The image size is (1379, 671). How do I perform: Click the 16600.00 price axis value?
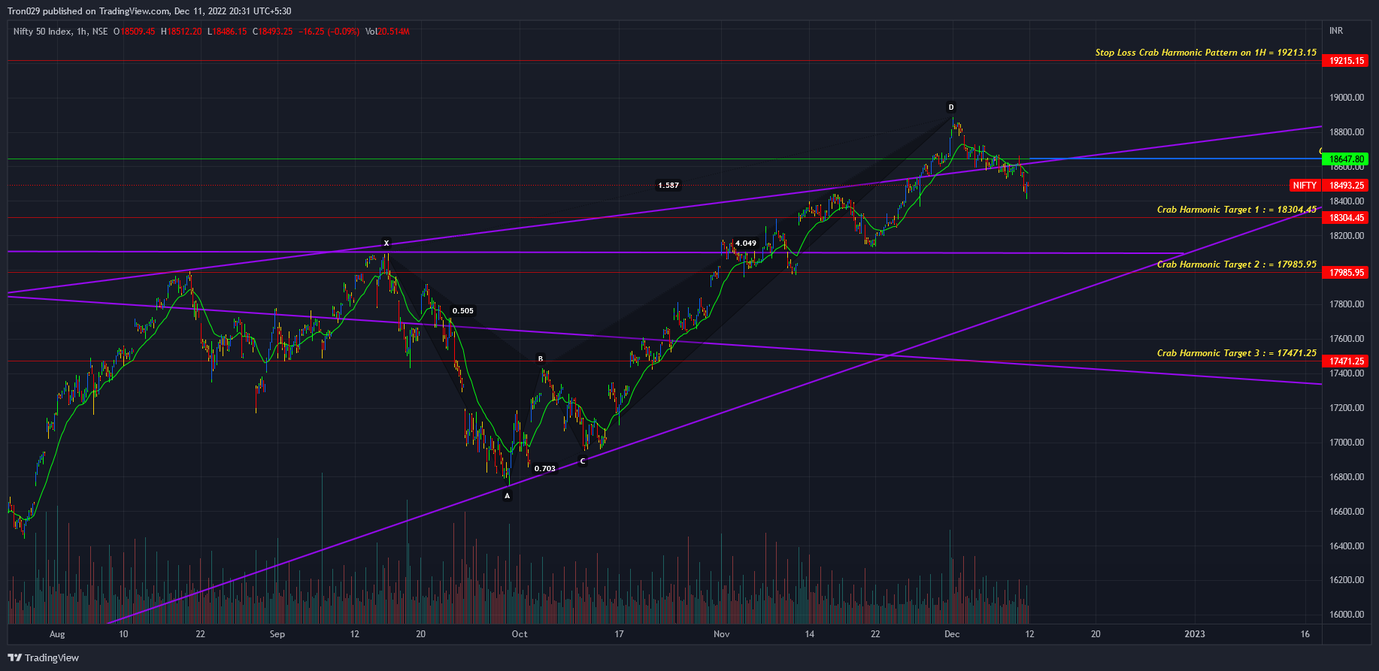[x=1347, y=512]
